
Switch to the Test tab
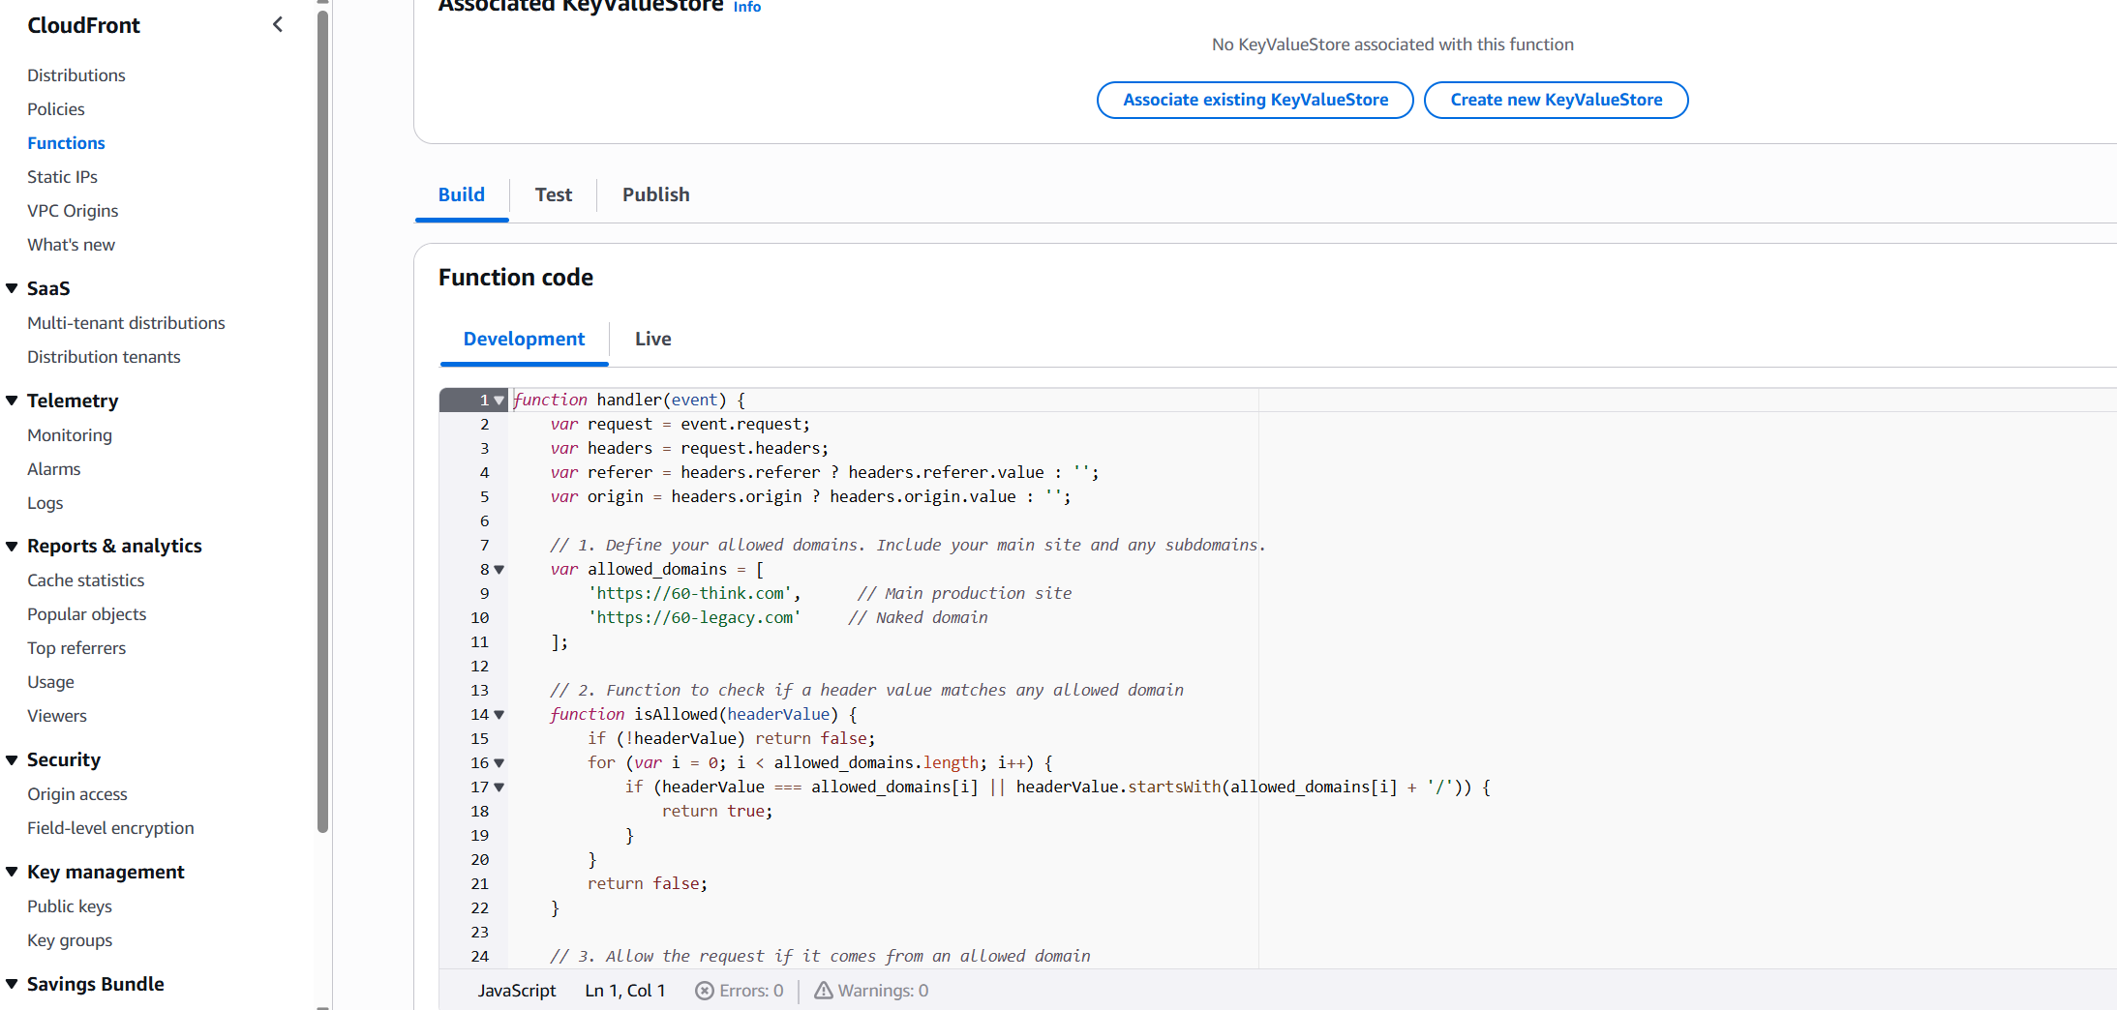click(553, 194)
